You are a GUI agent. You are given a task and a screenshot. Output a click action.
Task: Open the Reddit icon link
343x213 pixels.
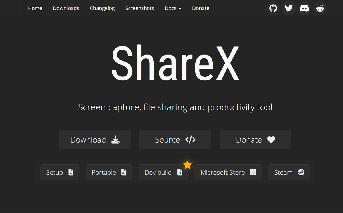coord(320,8)
